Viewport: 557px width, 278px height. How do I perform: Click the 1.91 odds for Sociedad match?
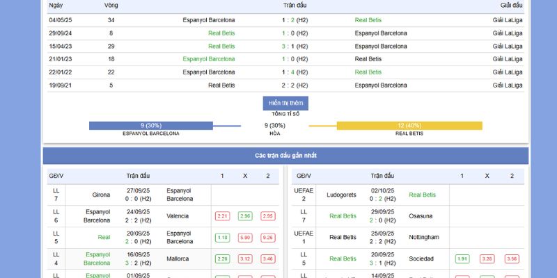coord(462,259)
